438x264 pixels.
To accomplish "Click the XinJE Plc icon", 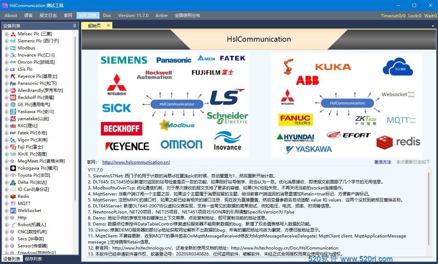I will 13,154.
